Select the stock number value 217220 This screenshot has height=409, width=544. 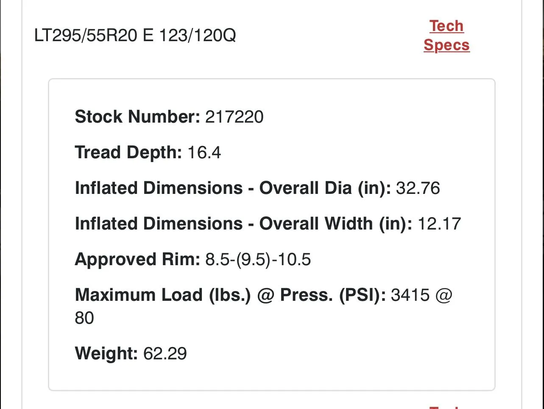234,117
